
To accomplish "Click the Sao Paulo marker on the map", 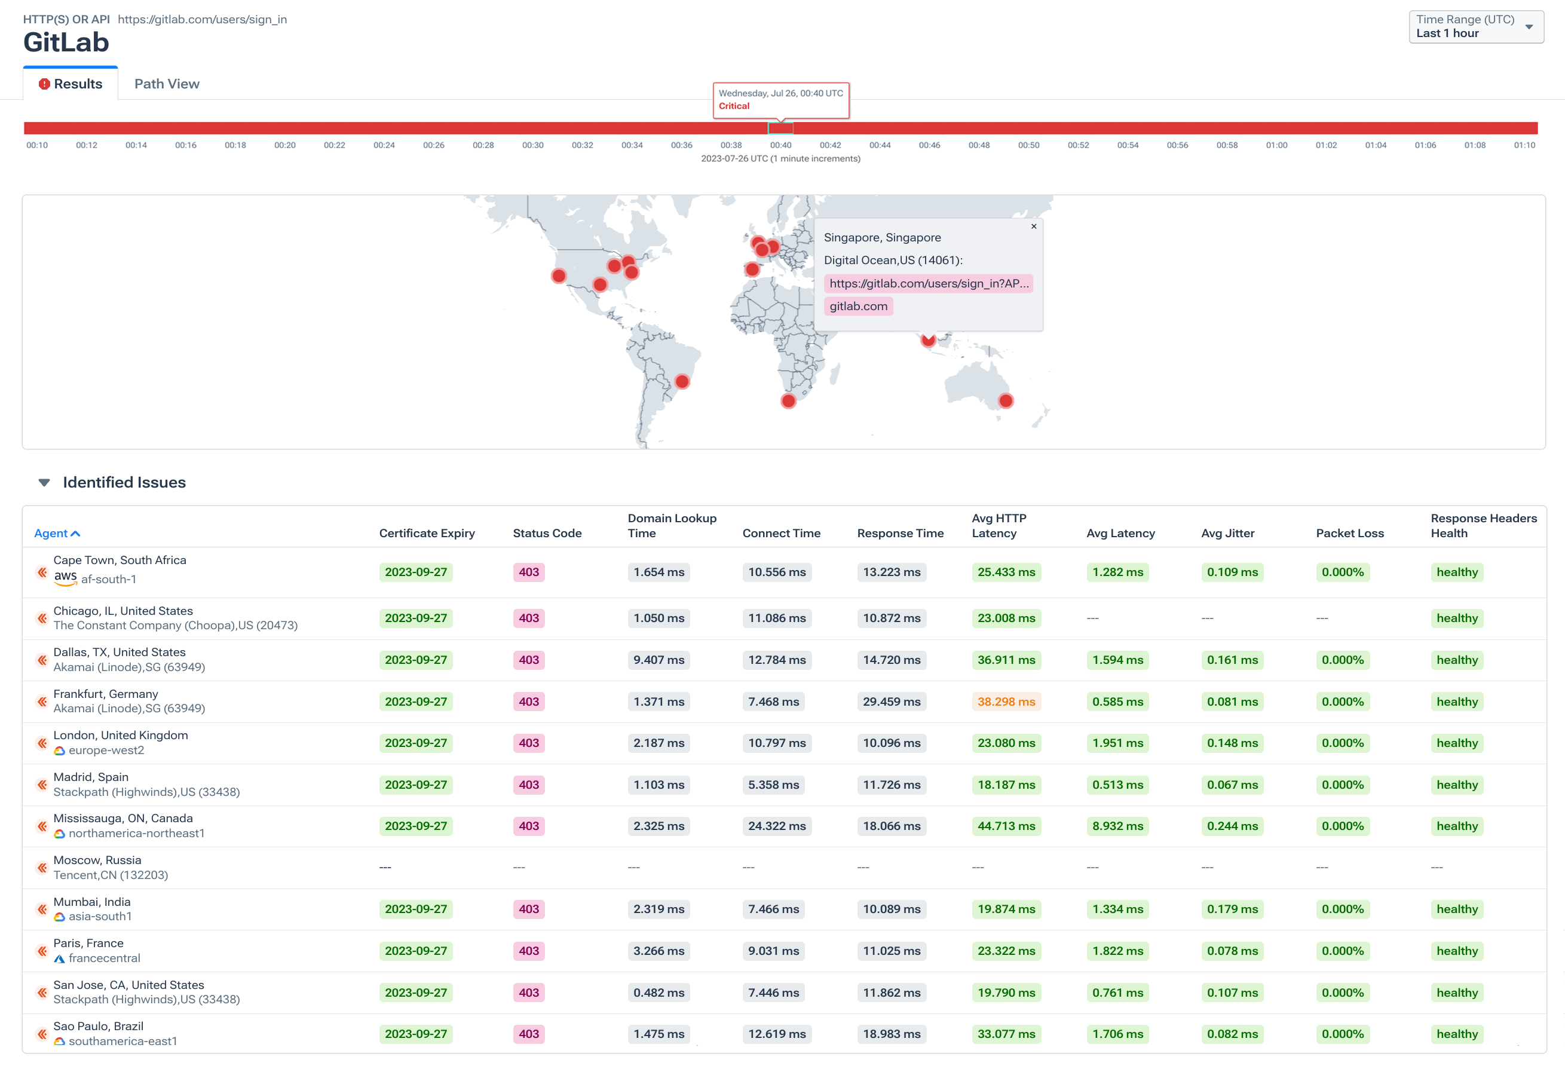I will tap(682, 381).
